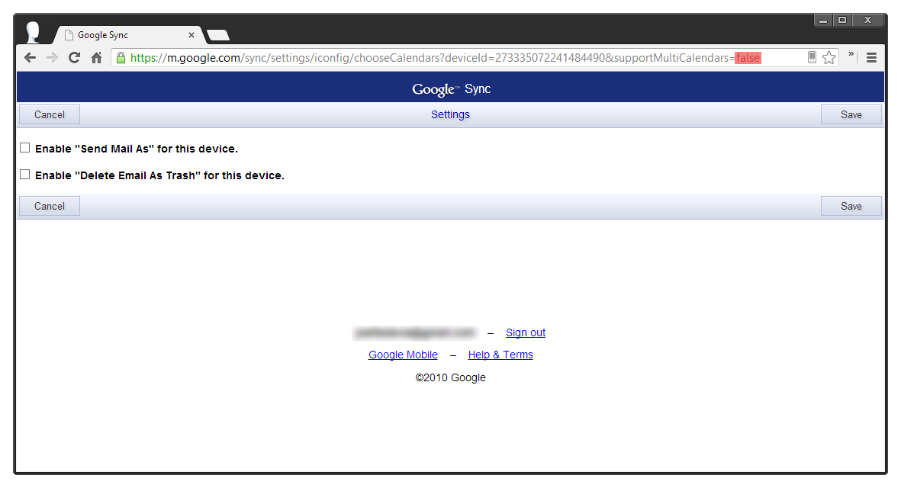View site security via green lock icon
This screenshot has width=901, height=488.
(x=121, y=58)
